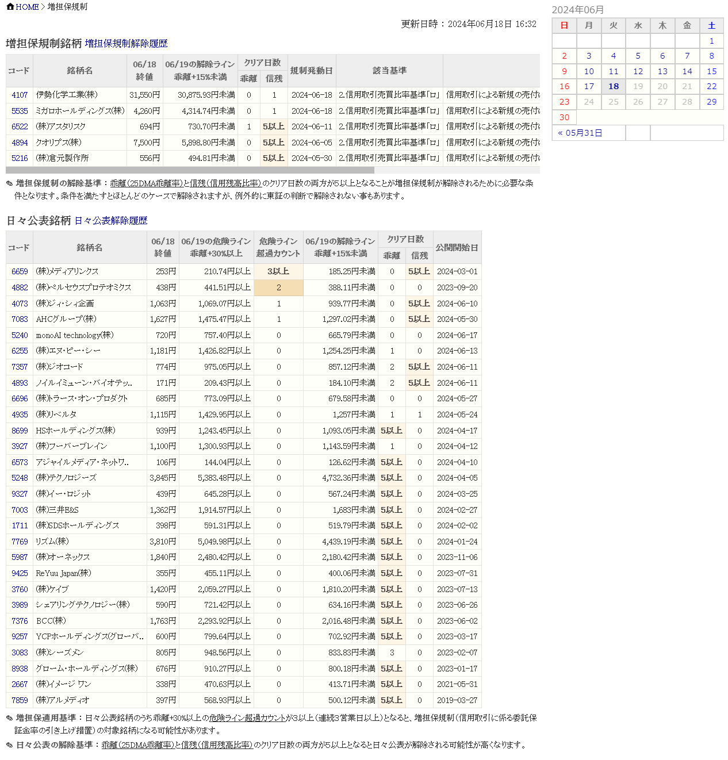Click (株)メディアリンクス stock name
This screenshot has width=728, height=760.
(x=67, y=271)
